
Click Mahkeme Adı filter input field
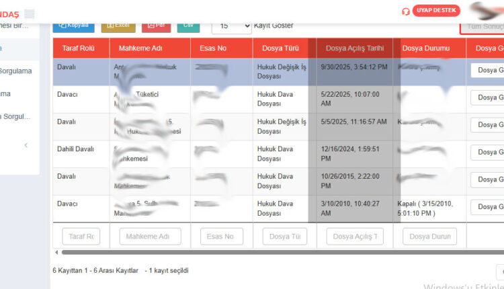pyautogui.click(x=150, y=237)
